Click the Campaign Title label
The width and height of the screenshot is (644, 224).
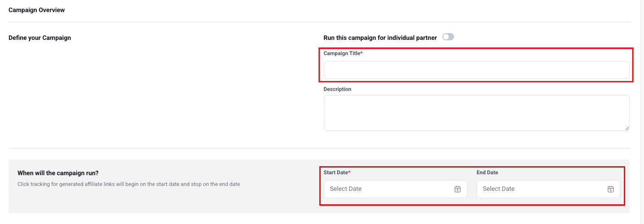click(341, 53)
